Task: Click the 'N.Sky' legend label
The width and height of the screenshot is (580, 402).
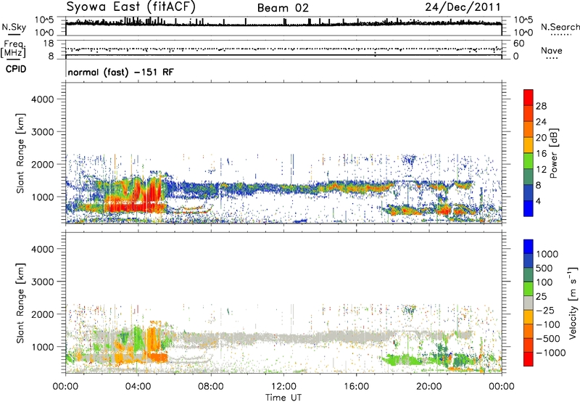Action: point(14,28)
